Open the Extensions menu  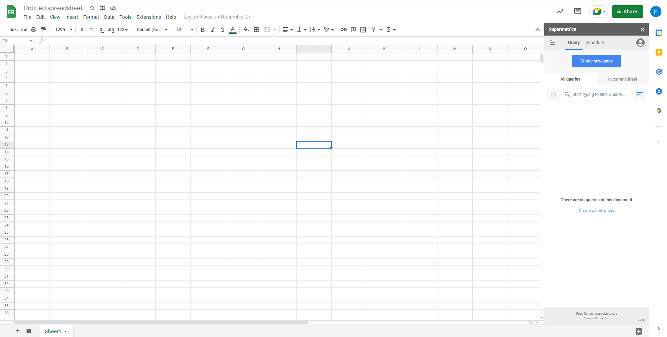tap(149, 17)
